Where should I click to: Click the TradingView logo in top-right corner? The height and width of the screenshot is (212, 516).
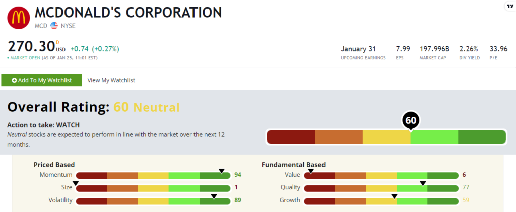(510, 6)
